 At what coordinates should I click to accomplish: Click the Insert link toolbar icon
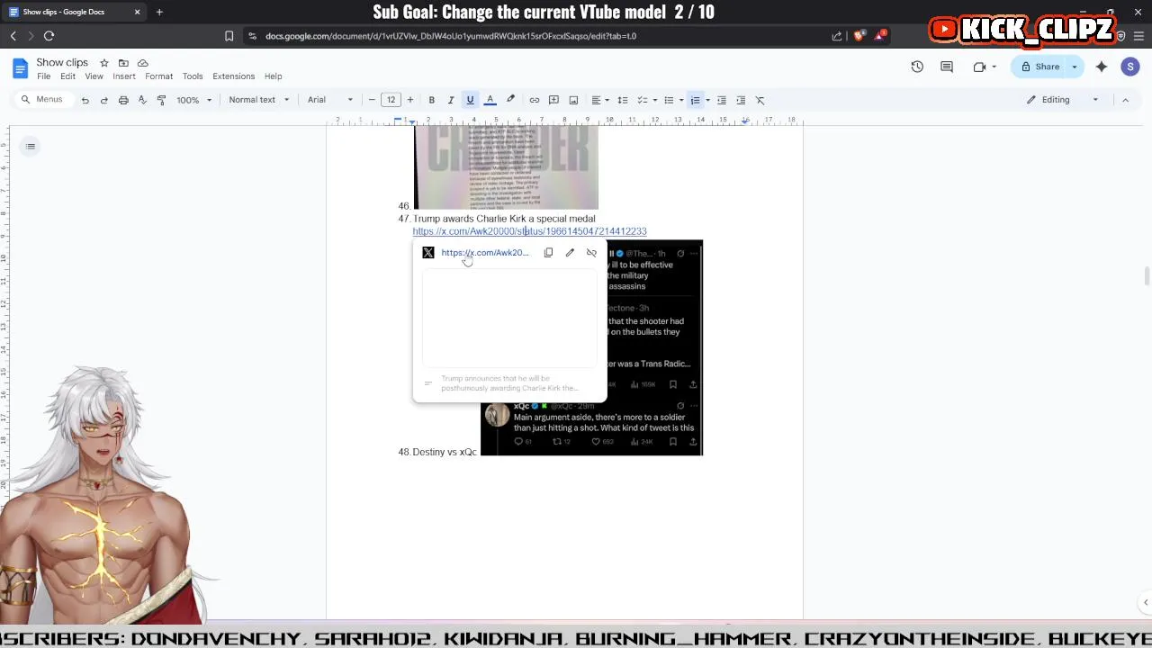[x=534, y=100]
